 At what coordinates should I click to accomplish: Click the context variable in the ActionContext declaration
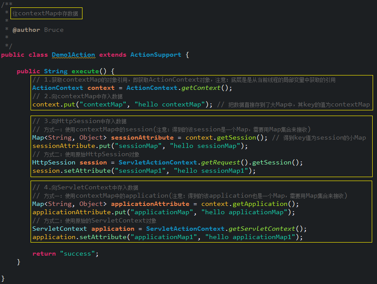point(101,88)
